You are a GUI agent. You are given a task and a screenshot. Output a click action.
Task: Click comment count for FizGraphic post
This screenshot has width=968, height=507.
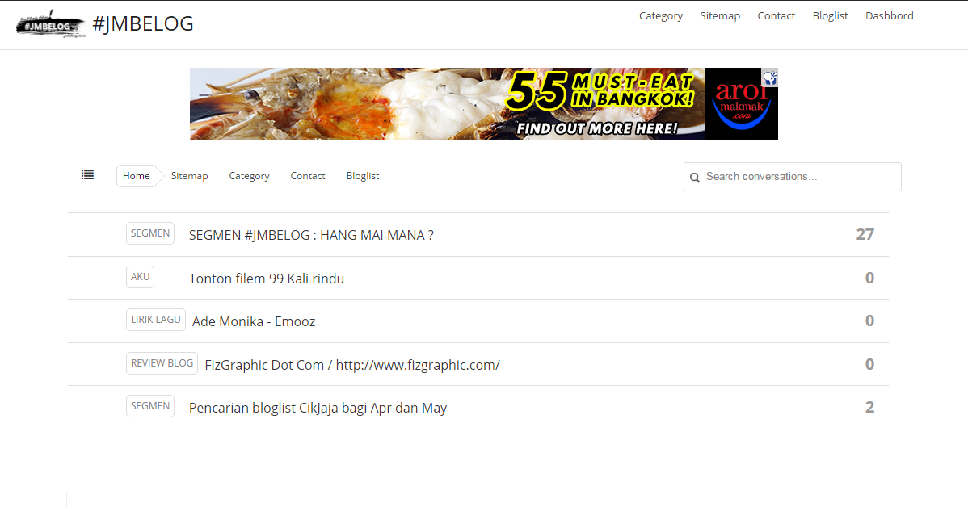point(869,365)
